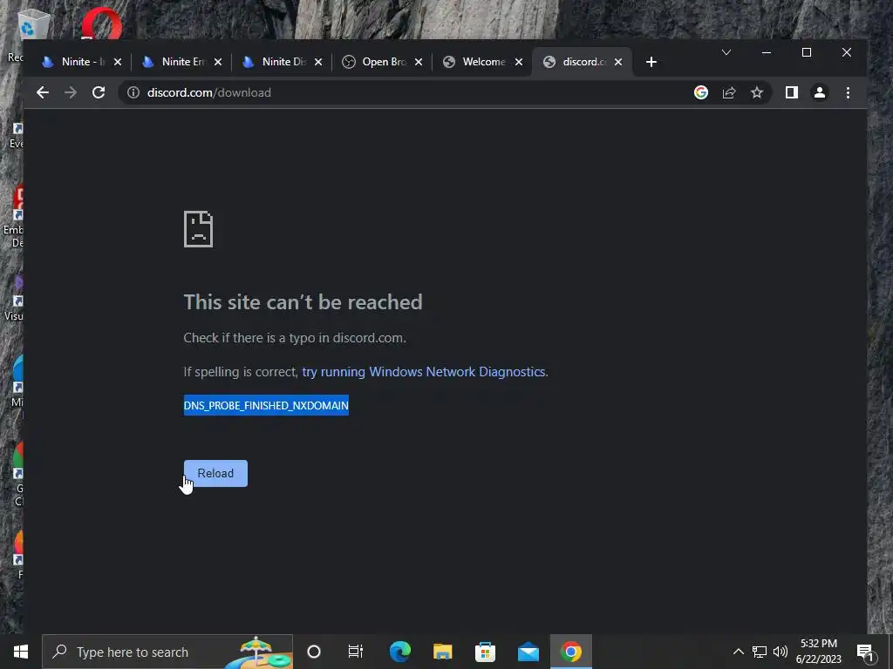Minimize the Chrome window
This screenshot has height=669, width=893.
tap(767, 52)
